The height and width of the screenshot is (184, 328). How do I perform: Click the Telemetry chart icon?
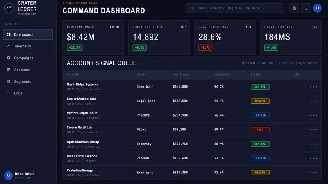9,46
